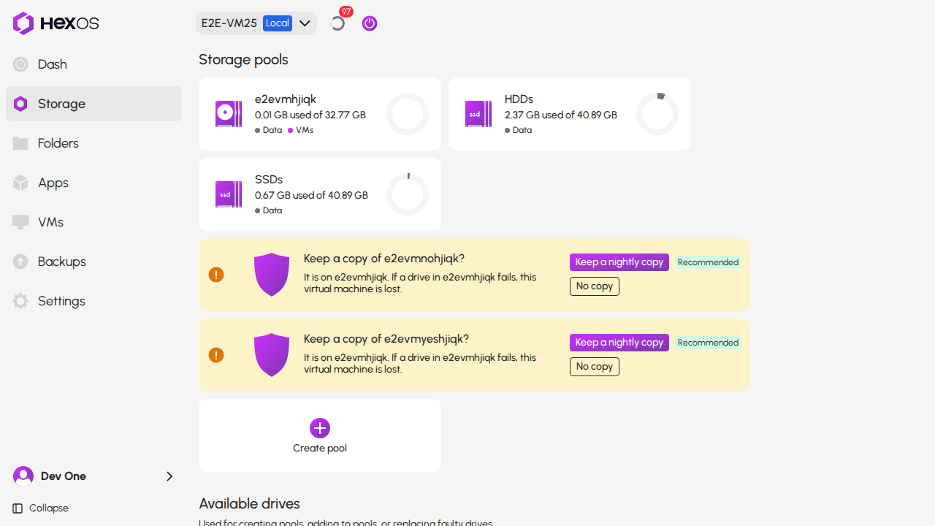Click 2.37 GB used of 40.89 GB
Image resolution: width=935 pixels, height=526 pixels.
[561, 115]
